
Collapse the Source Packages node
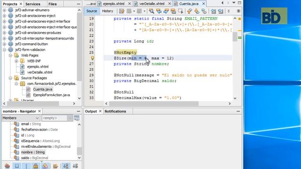10,78
